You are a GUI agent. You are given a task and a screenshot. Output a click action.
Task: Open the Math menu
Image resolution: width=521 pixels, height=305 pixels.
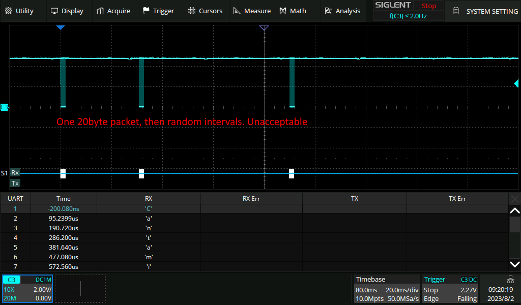pyautogui.click(x=293, y=11)
